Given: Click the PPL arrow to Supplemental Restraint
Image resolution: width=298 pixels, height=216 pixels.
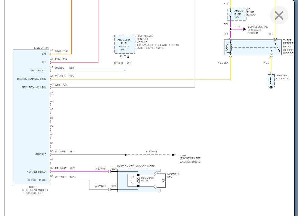Looking at the screenshot, I should click(239, 29).
